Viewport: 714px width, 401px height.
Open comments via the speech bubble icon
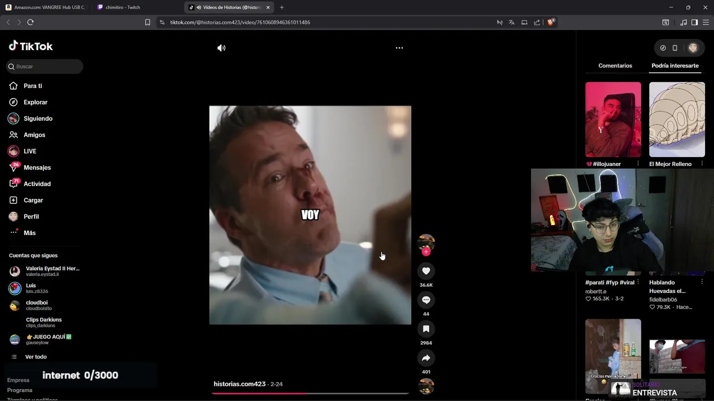pos(426,300)
